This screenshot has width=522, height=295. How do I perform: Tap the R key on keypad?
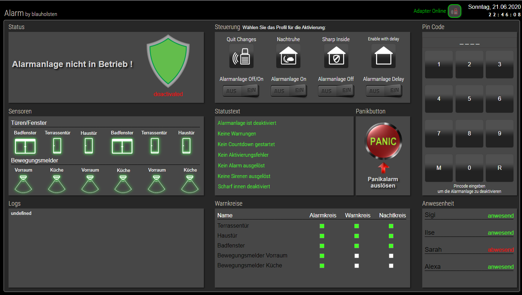pyautogui.click(x=500, y=168)
